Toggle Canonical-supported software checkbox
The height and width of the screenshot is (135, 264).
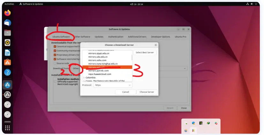[x=55, y=47]
